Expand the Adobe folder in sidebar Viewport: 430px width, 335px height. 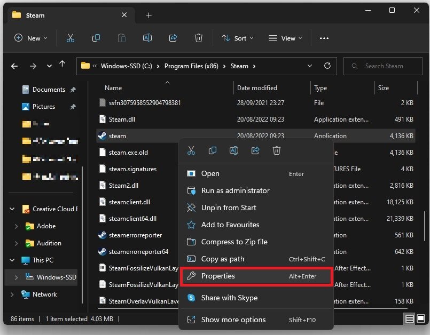click(x=17, y=226)
